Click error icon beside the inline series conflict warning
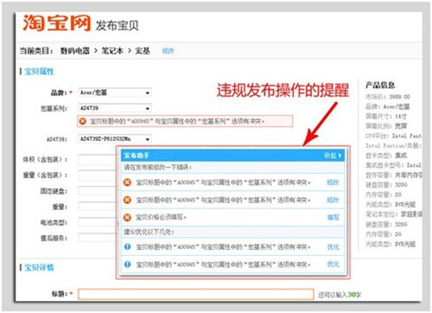 [x=83, y=121]
